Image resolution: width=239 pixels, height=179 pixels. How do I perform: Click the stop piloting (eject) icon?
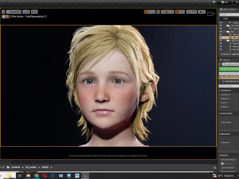3,16
